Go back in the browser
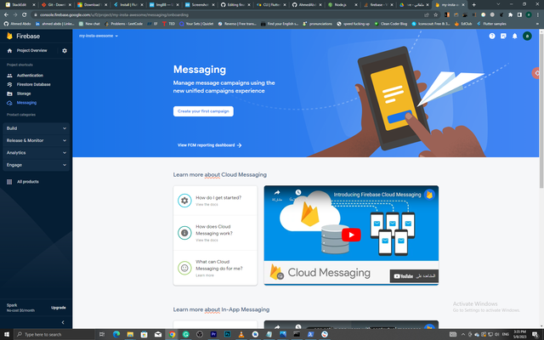Viewport: 544px width, 340px height. coord(6,15)
